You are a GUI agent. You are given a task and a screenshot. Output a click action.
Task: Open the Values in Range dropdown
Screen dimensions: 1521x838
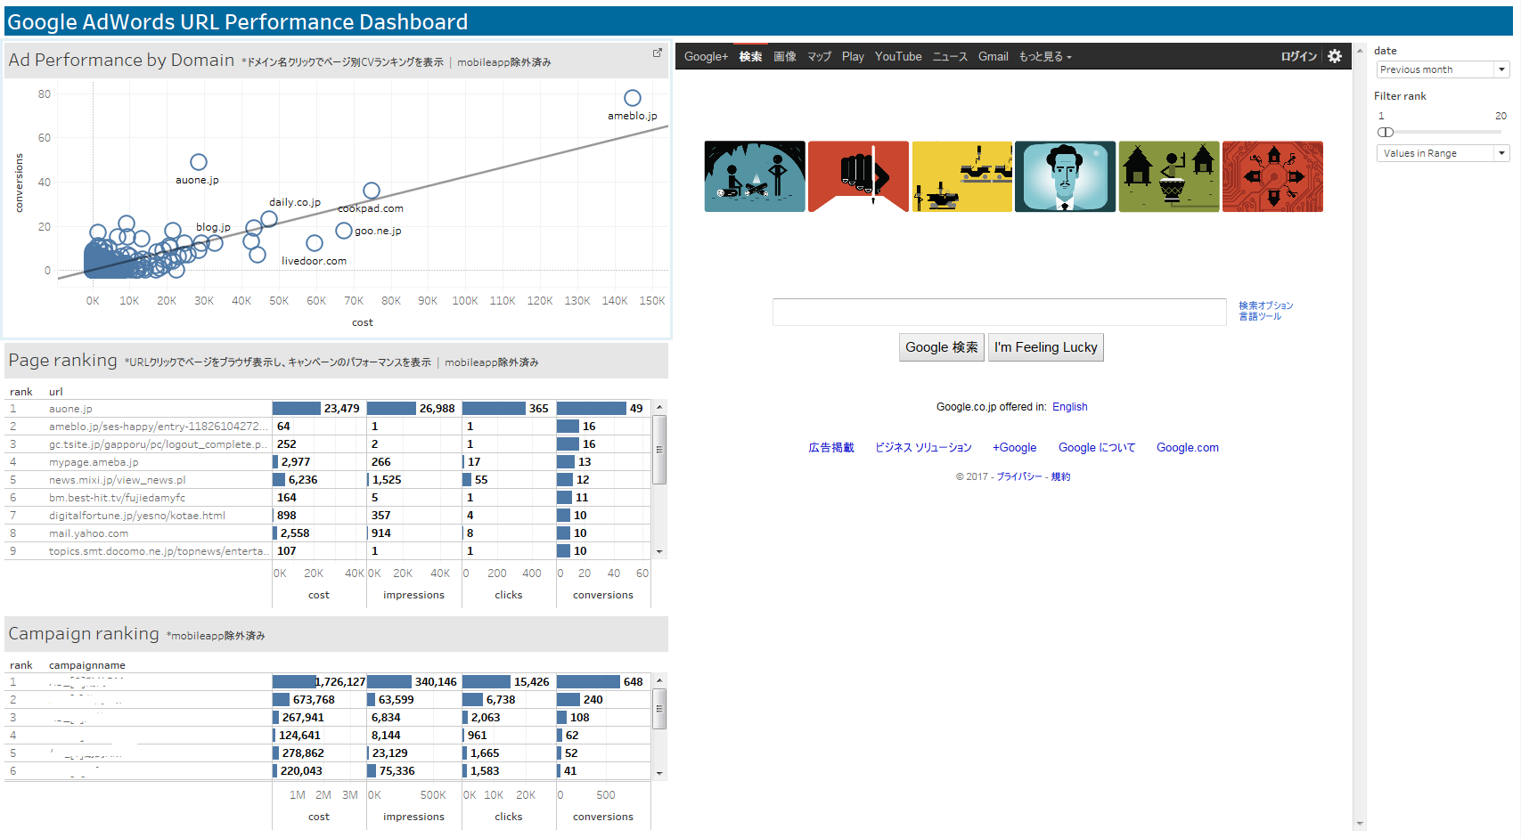[1443, 153]
